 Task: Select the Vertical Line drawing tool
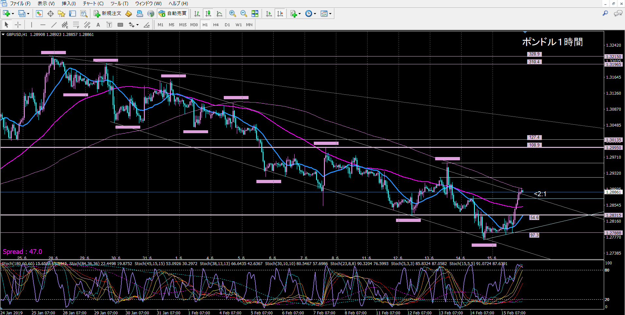(x=31, y=24)
